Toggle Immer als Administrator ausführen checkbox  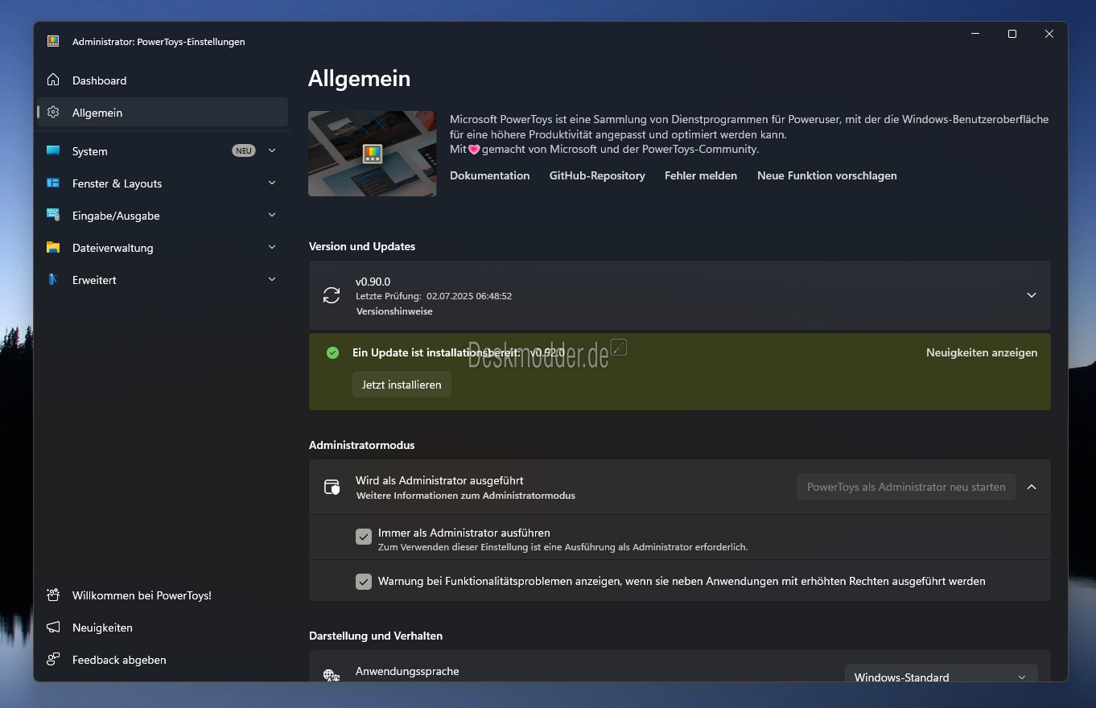click(x=364, y=537)
